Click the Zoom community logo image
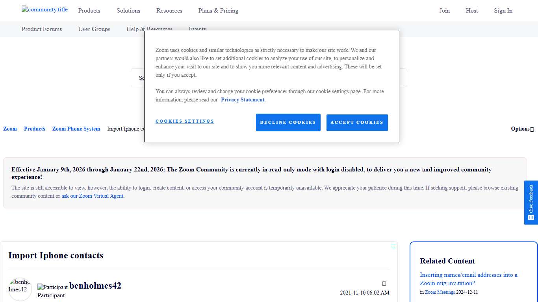This screenshot has height=302, width=538. click(x=45, y=10)
